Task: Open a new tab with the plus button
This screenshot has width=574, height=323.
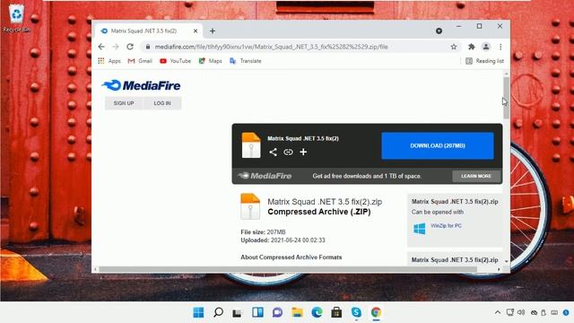Action: click(213, 31)
